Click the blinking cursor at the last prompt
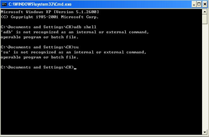209x137 pixels. (x=75, y=68)
